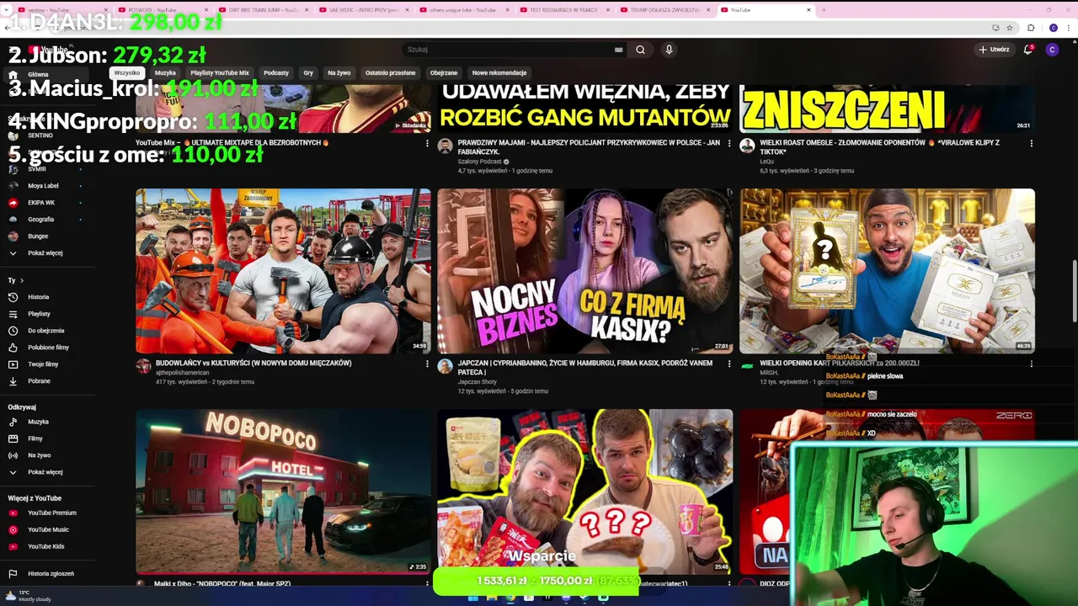
Task: Open Chrome three-dot menu
Action: click(x=1068, y=28)
